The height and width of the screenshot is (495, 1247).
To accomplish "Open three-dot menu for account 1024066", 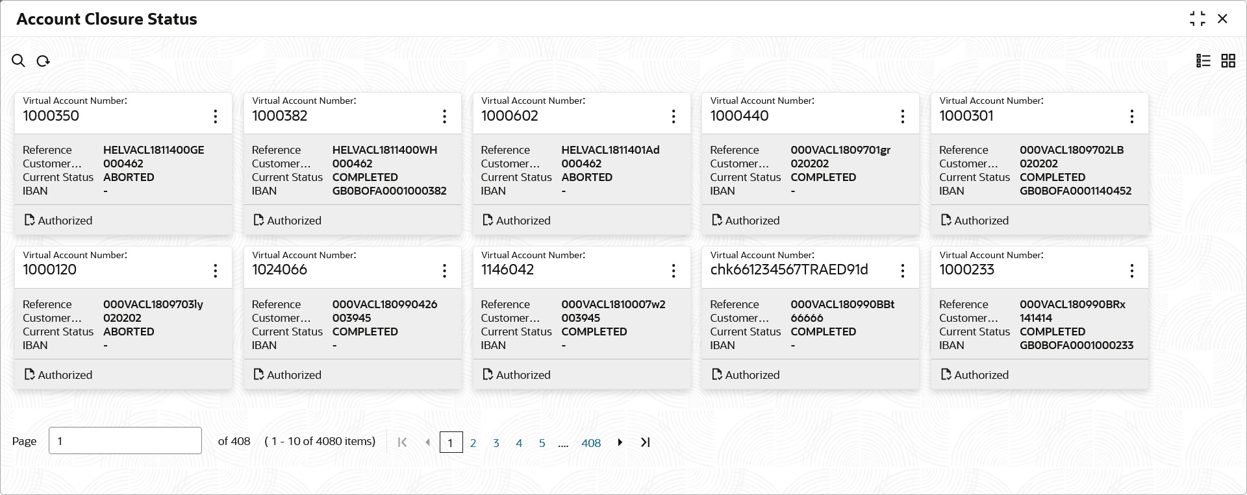I will coord(444,271).
